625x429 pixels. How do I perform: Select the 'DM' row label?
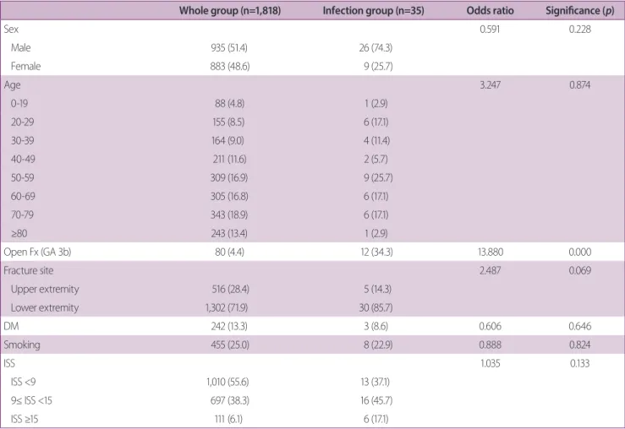click(x=11, y=326)
